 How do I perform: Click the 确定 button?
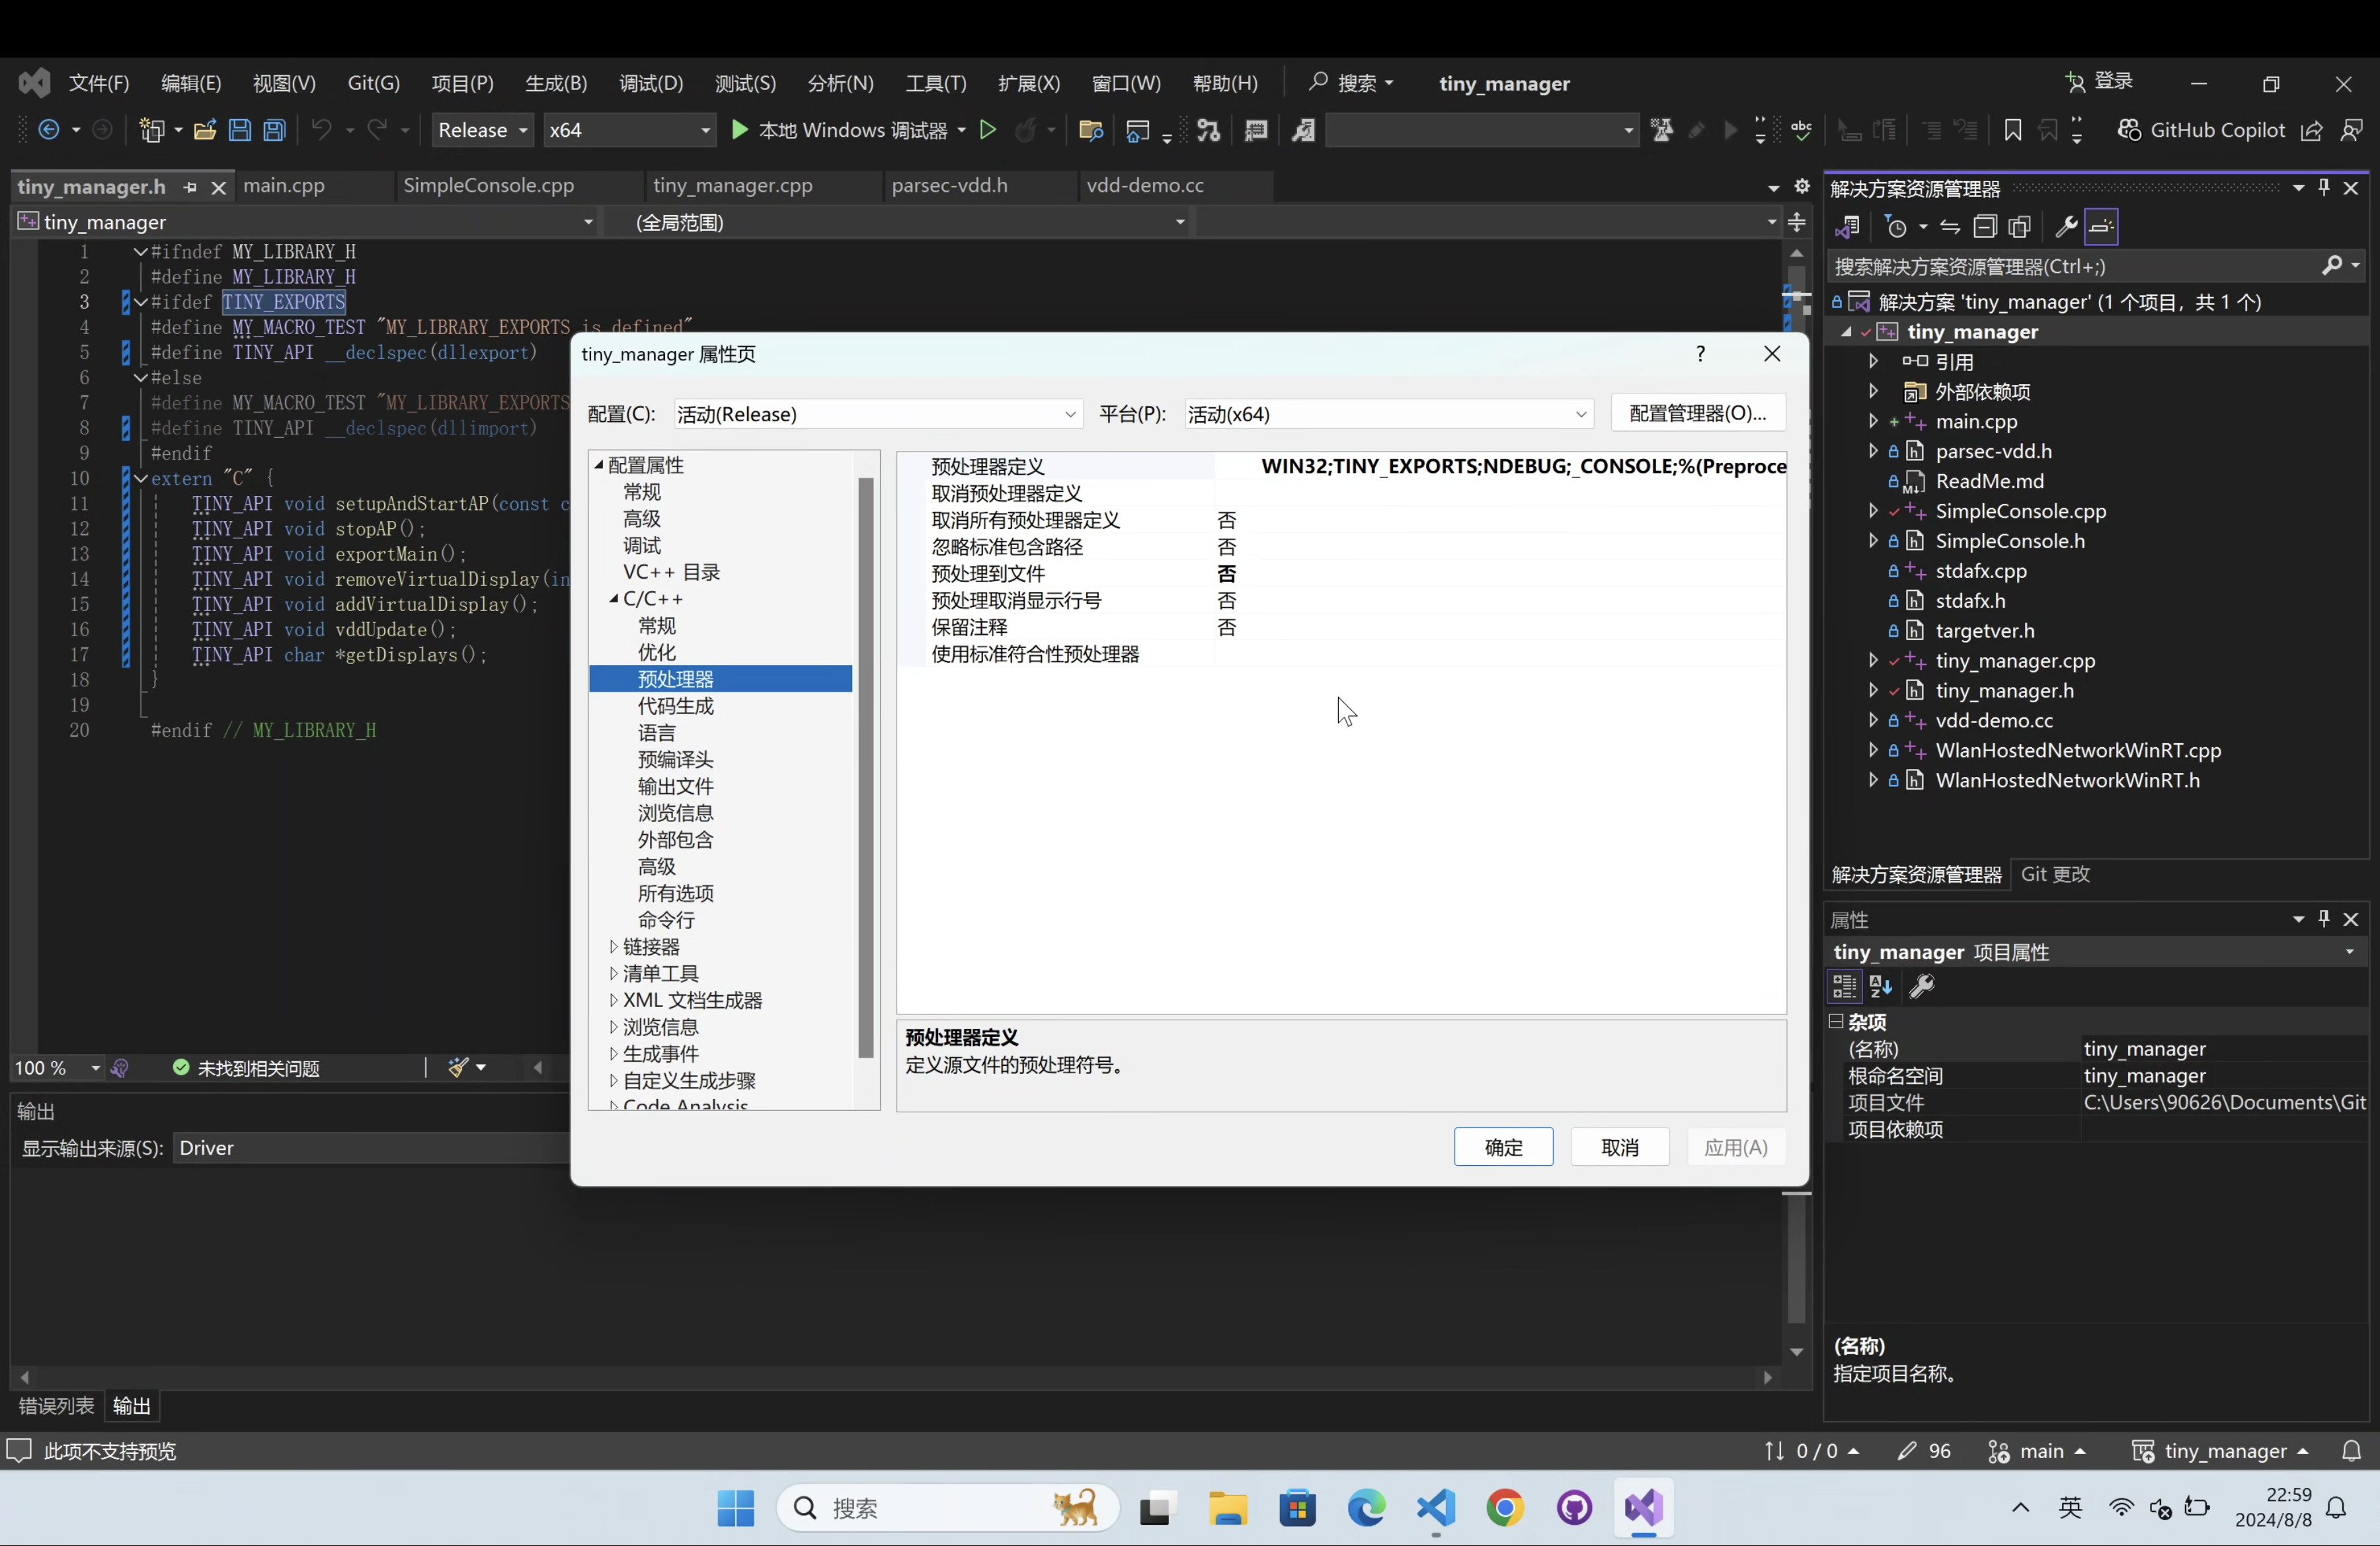(x=1503, y=1147)
